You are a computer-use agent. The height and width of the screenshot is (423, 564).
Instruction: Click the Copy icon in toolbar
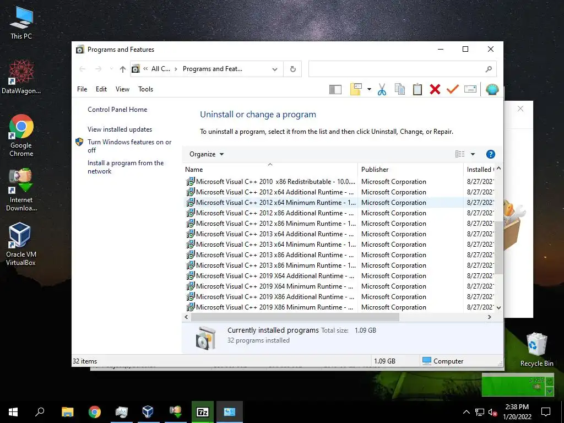coord(400,89)
